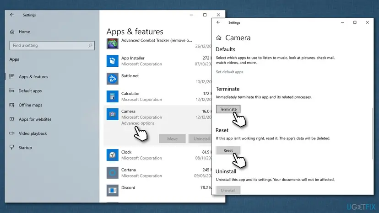This screenshot has height=213, width=379.
Task: Click Cortana app icon
Action: pos(113,173)
